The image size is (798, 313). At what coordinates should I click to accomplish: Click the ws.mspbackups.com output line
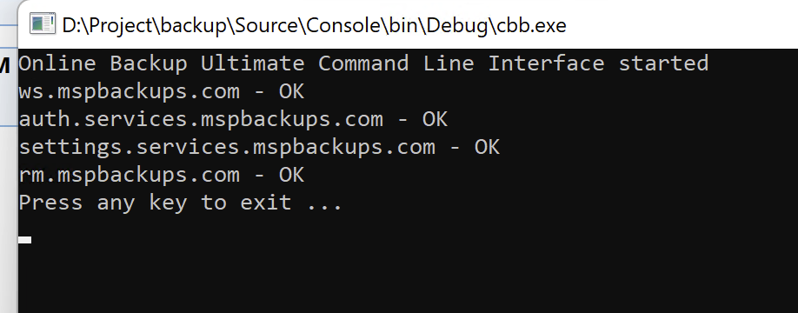pyautogui.click(x=162, y=92)
